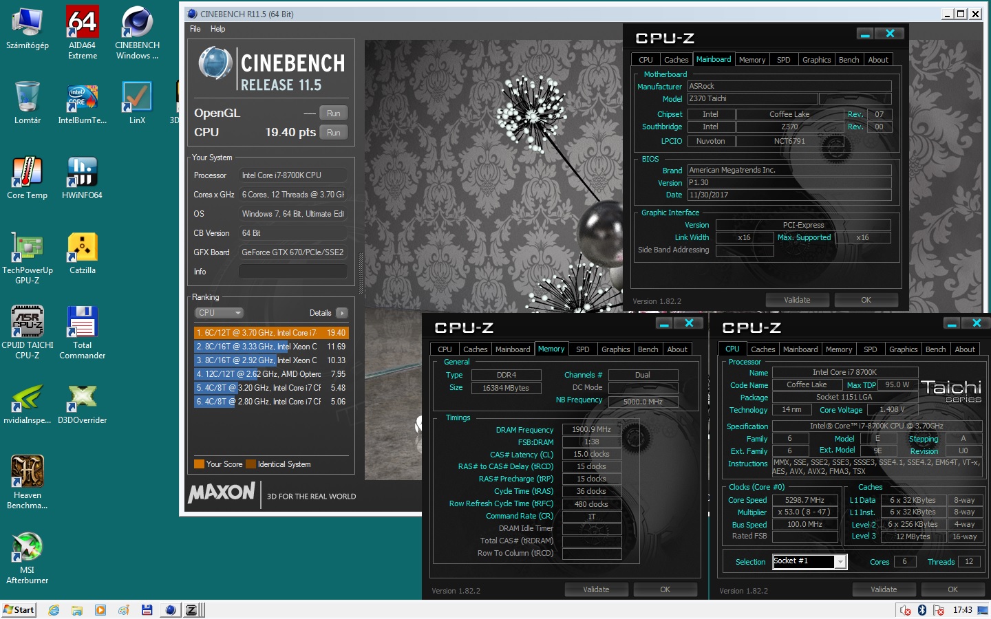Viewport: 991px width, 619px height.
Task: Open About tab in Memory CPU-Z window
Action: (677, 349)
